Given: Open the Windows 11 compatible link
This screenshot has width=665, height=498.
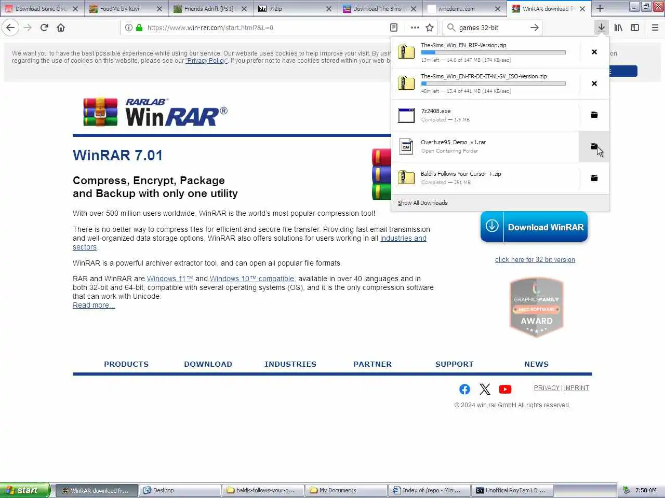Looking at the screenshot, I should pyautogui.click(x=170, y=279).
